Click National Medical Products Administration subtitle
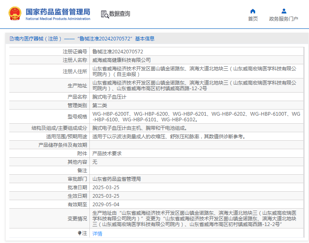Screen dimensions: 309x243 (58, 19)
